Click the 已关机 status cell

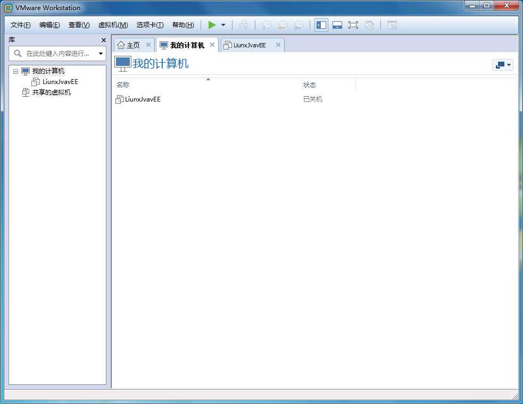tap(312, 99)
